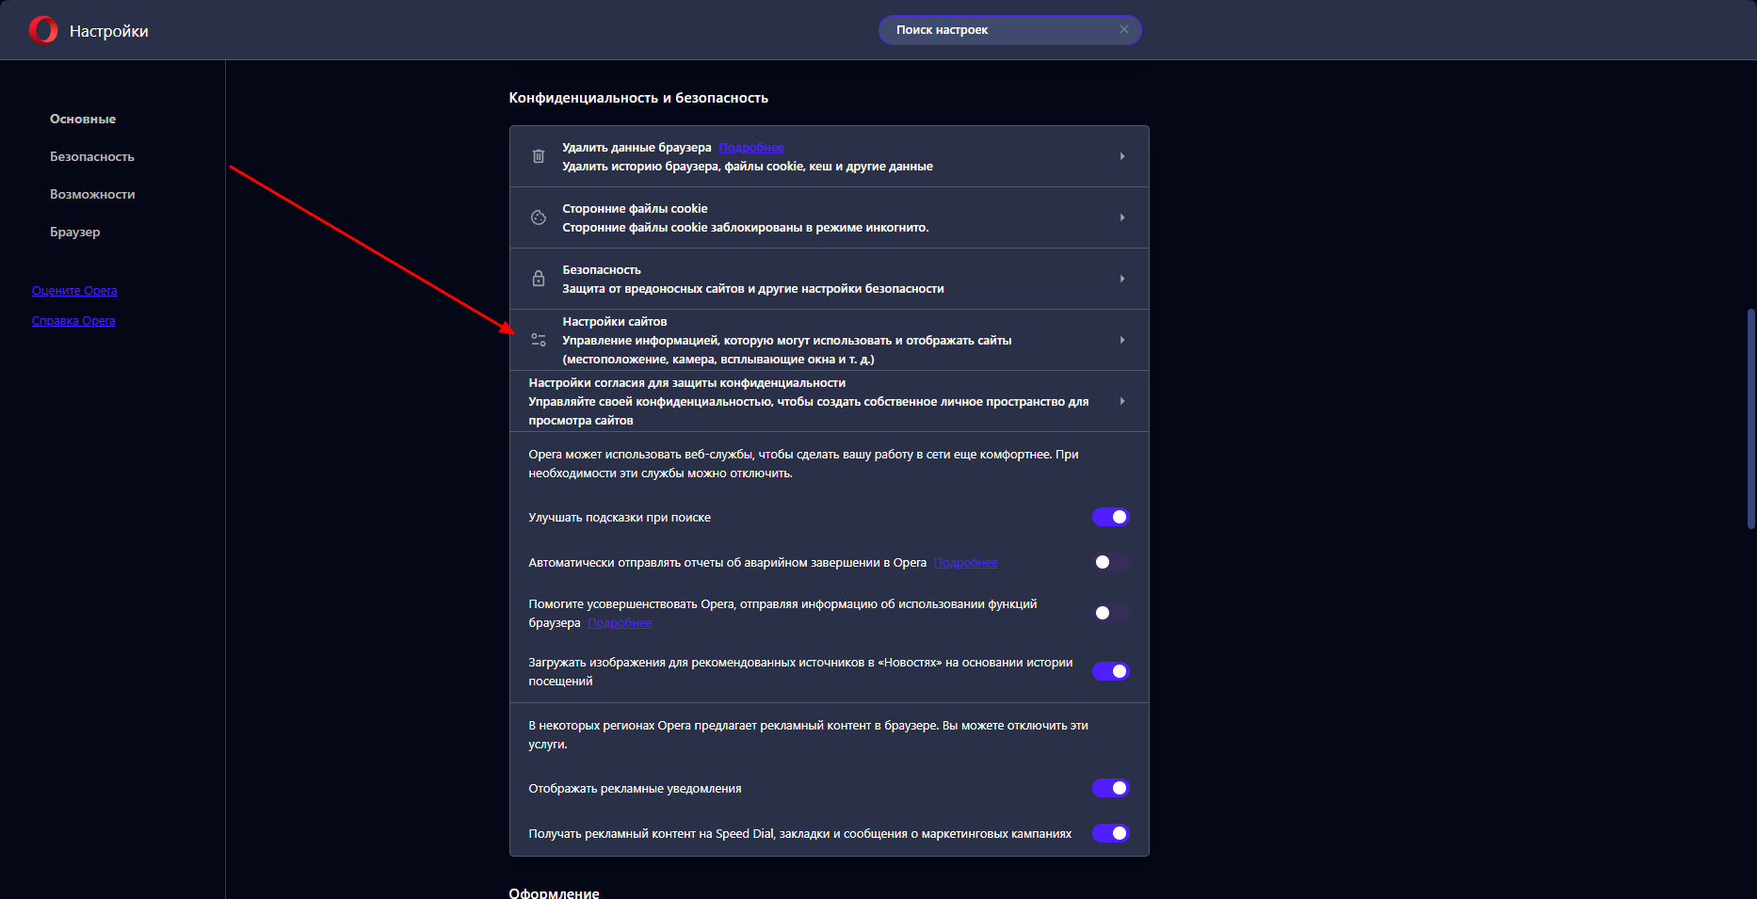The image size is (1757, 899).
Task: Select Возможности in the sidebar
Action: point(92,194)
